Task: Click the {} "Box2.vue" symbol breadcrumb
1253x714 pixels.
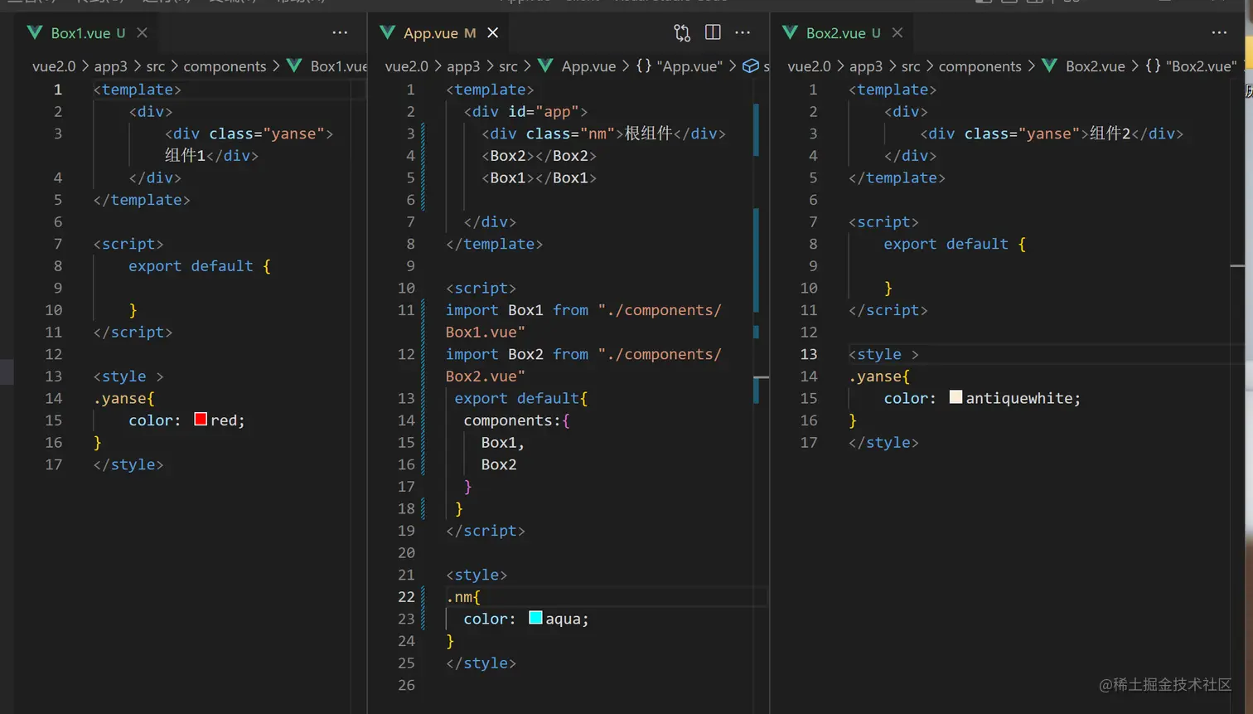Action: [x=1191, y=66]
